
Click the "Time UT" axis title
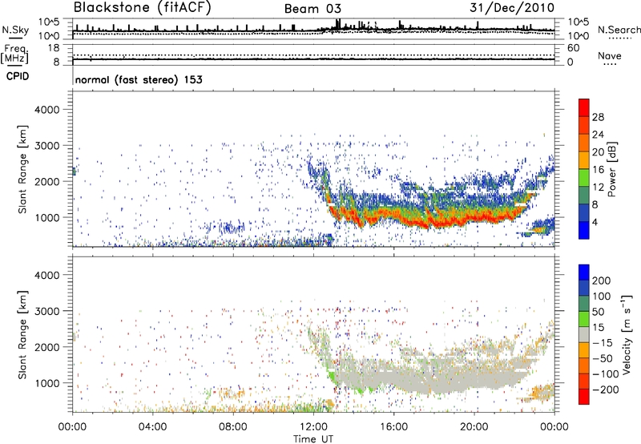click(313, 439)
